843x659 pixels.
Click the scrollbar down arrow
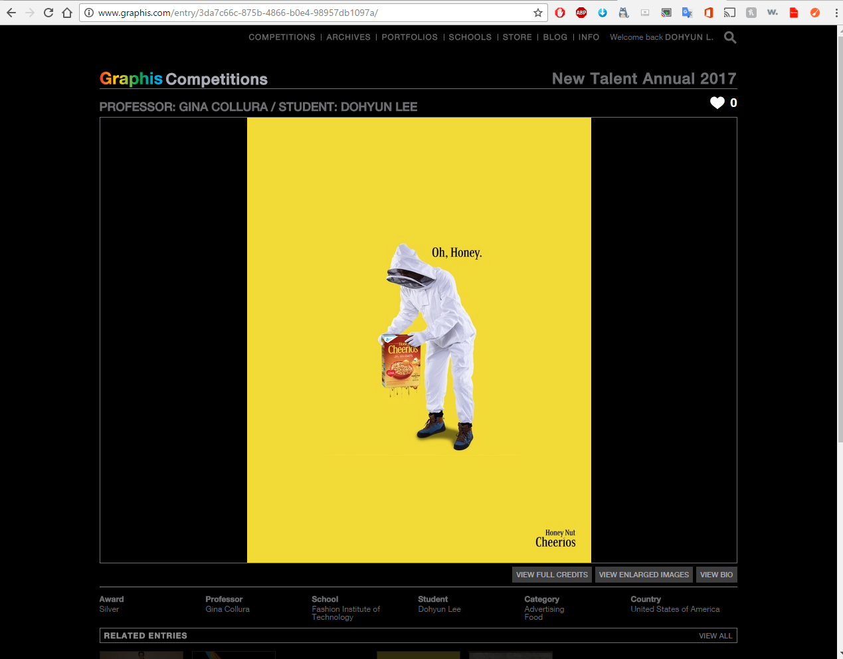[840, 654]
